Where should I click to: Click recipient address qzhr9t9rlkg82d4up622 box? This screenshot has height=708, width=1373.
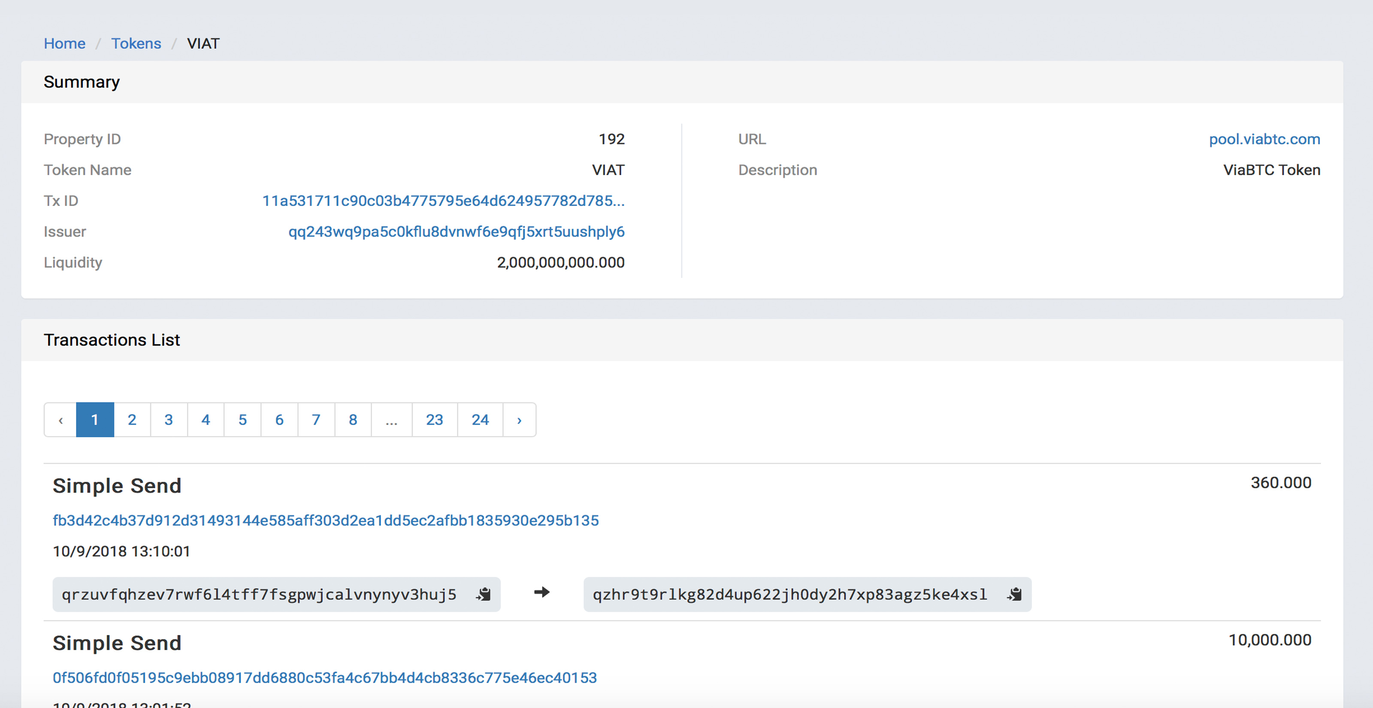click(807, 594)
